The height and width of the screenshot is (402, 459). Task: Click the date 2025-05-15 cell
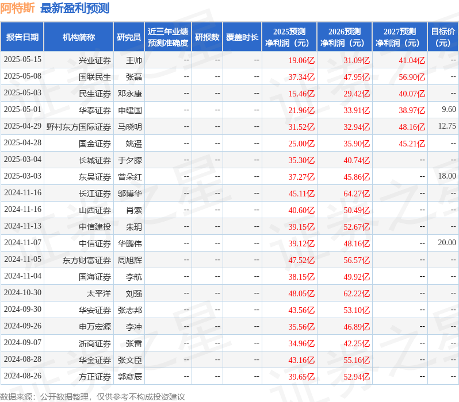[x=22, y=60]
